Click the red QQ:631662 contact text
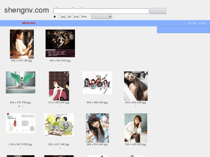This screenshot has width=210, height=157. 29,23
